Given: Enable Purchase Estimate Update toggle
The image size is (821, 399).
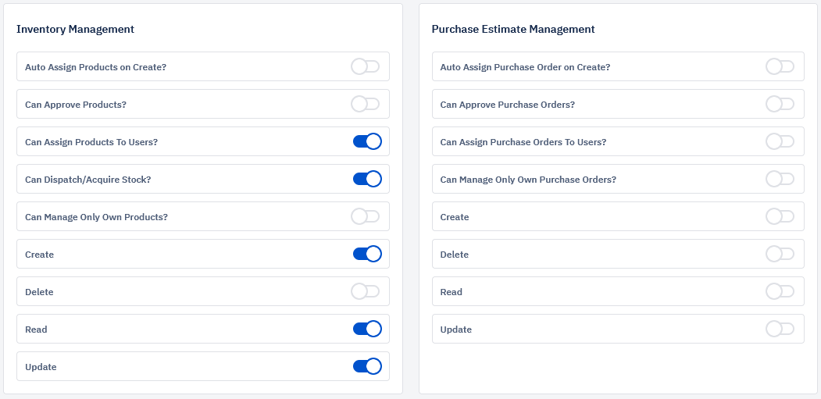Looking at the screenshot, I should pos(780,329).
